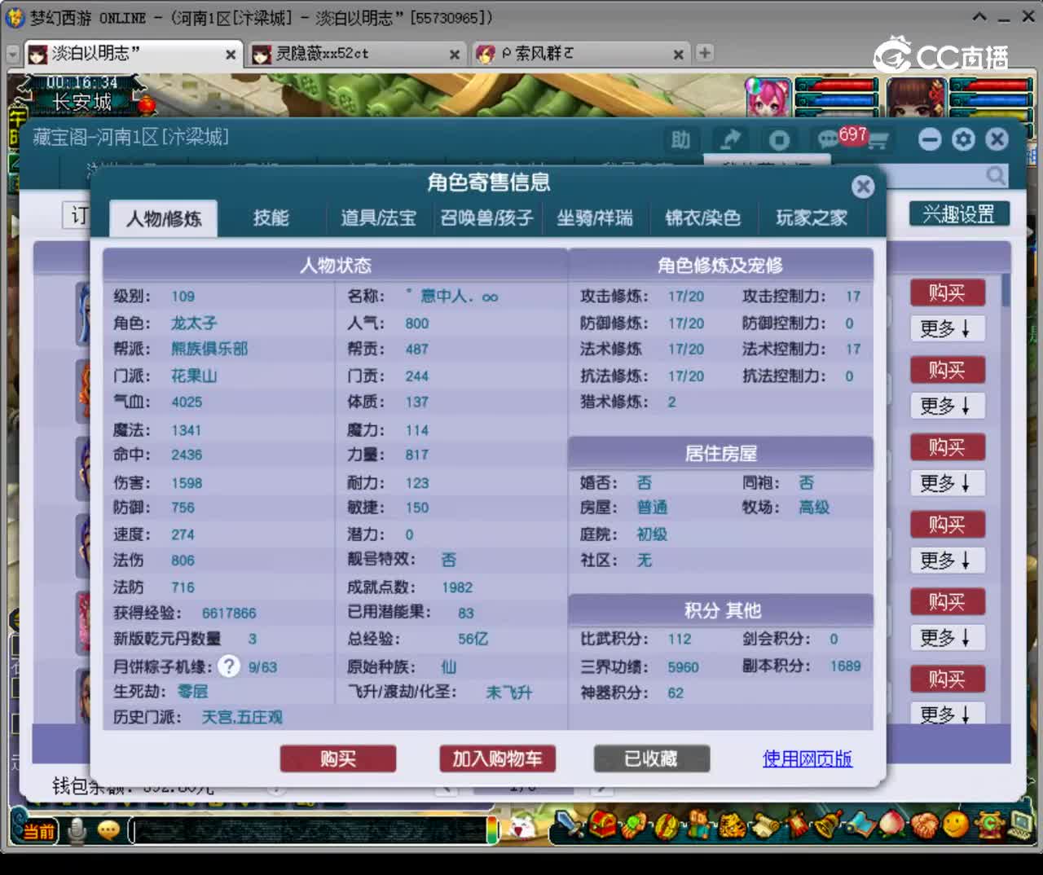Expand the topmost 更多 button in listing
This screenshot has height=875, width=1043.
[x=947, y=328]
